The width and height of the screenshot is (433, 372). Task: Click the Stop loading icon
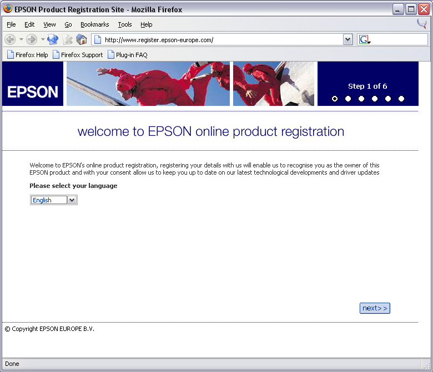click(x=68, y=39)
